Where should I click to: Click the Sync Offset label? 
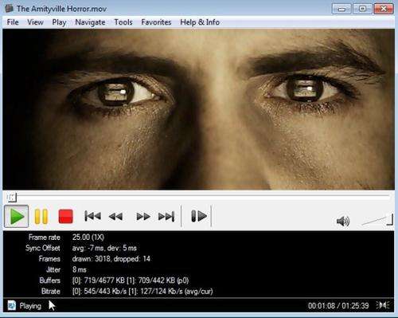pyautogui.click(x=43, y=248)
